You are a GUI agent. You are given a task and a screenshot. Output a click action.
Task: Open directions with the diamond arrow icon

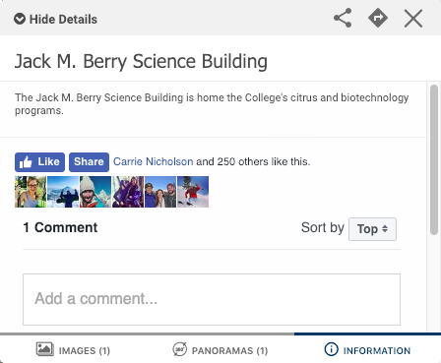(x=378, y=18)
